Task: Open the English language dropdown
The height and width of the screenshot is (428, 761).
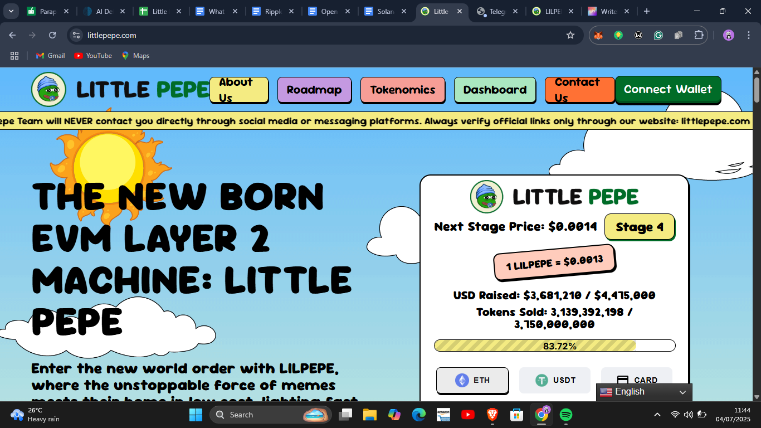Action: (x=644, y=392)
